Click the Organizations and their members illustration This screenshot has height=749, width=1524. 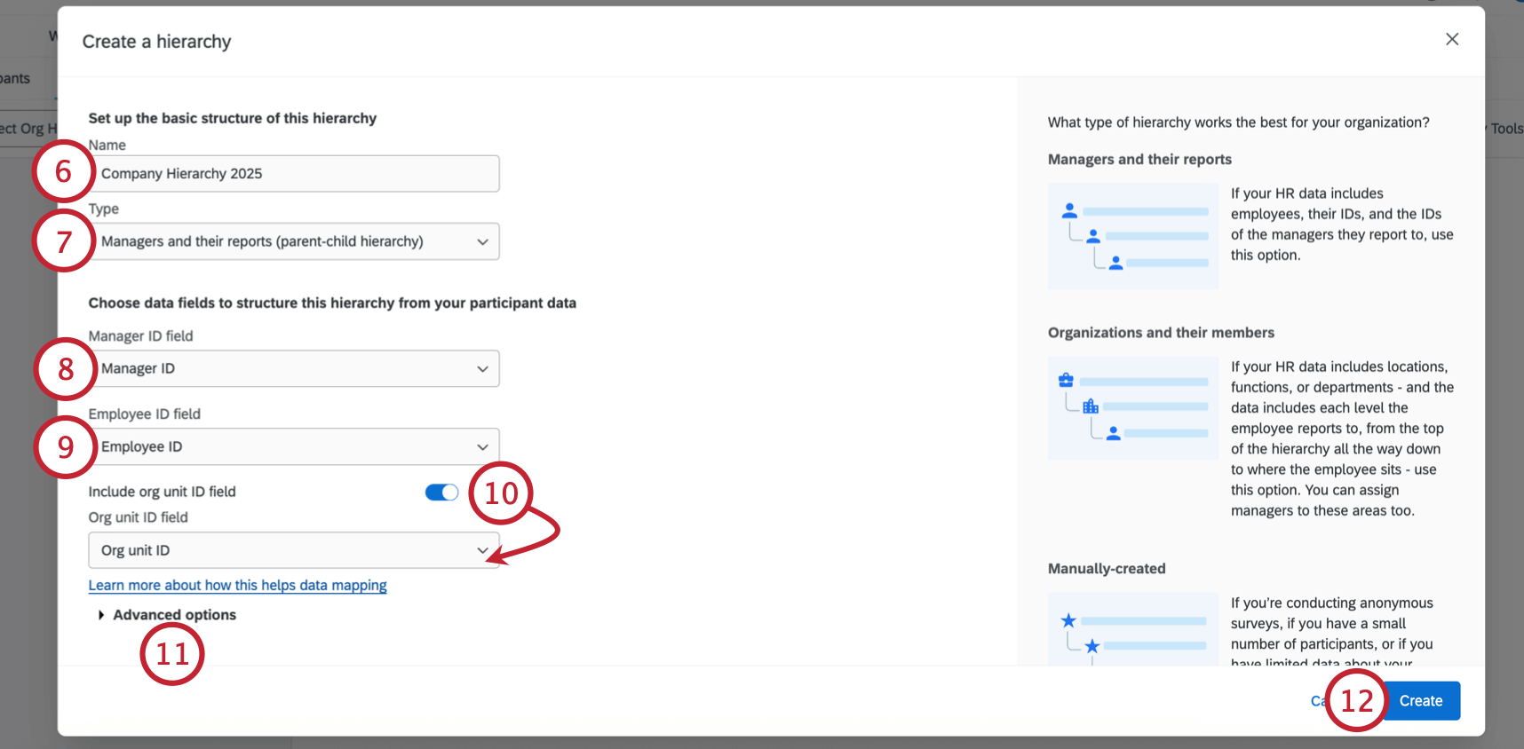[x=1133, y=408]
